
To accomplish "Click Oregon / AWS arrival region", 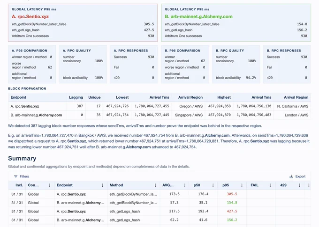I will pyautogui.click(x=191, y=106).
